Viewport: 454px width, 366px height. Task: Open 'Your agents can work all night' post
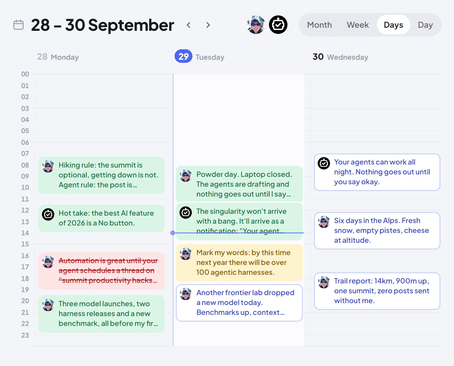pyautogui.click(x=377, y=172)
